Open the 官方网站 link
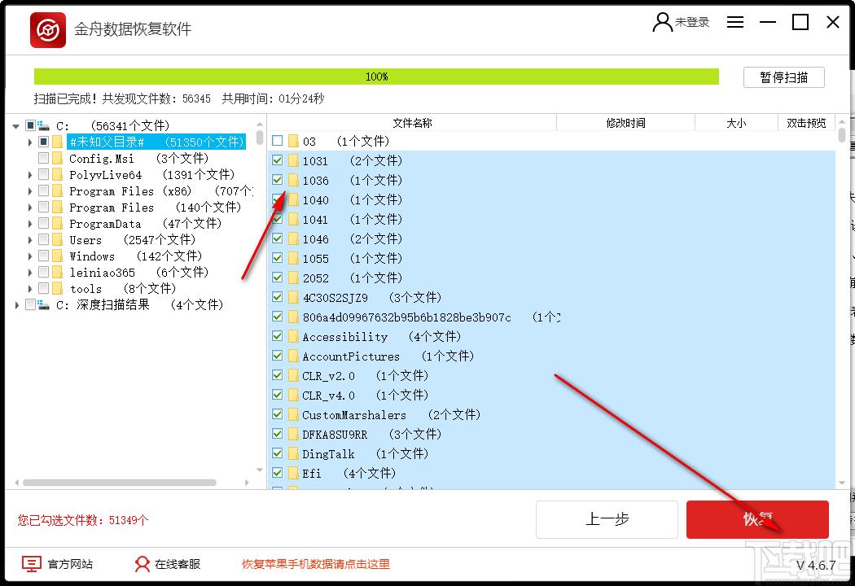This screenshot has height=586, width=855. [70, 564]
